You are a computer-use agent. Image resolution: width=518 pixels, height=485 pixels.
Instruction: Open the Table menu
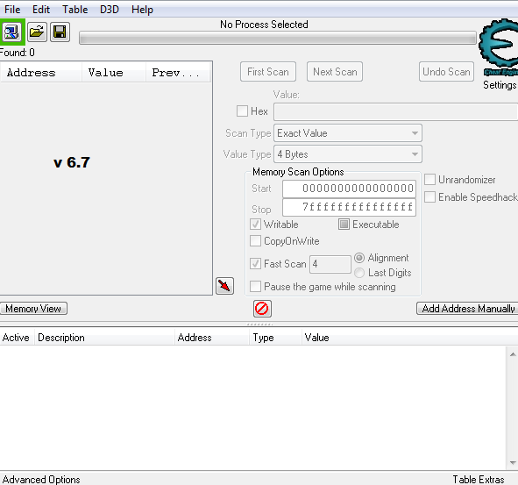coord(75,10)
